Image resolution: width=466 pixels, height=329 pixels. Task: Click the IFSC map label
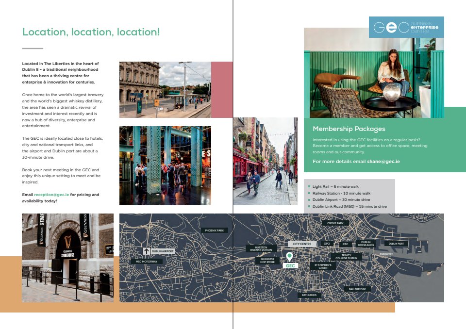(345, 244)
